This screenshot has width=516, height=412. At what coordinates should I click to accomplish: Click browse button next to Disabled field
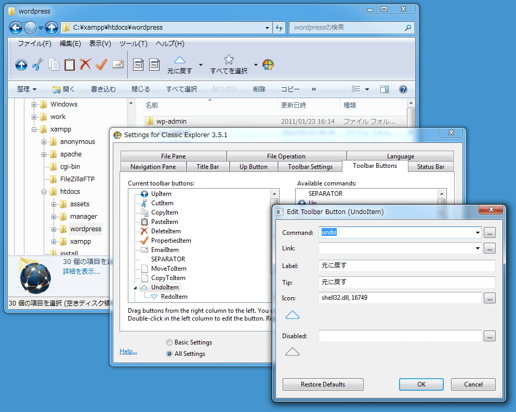pos(489,336)
